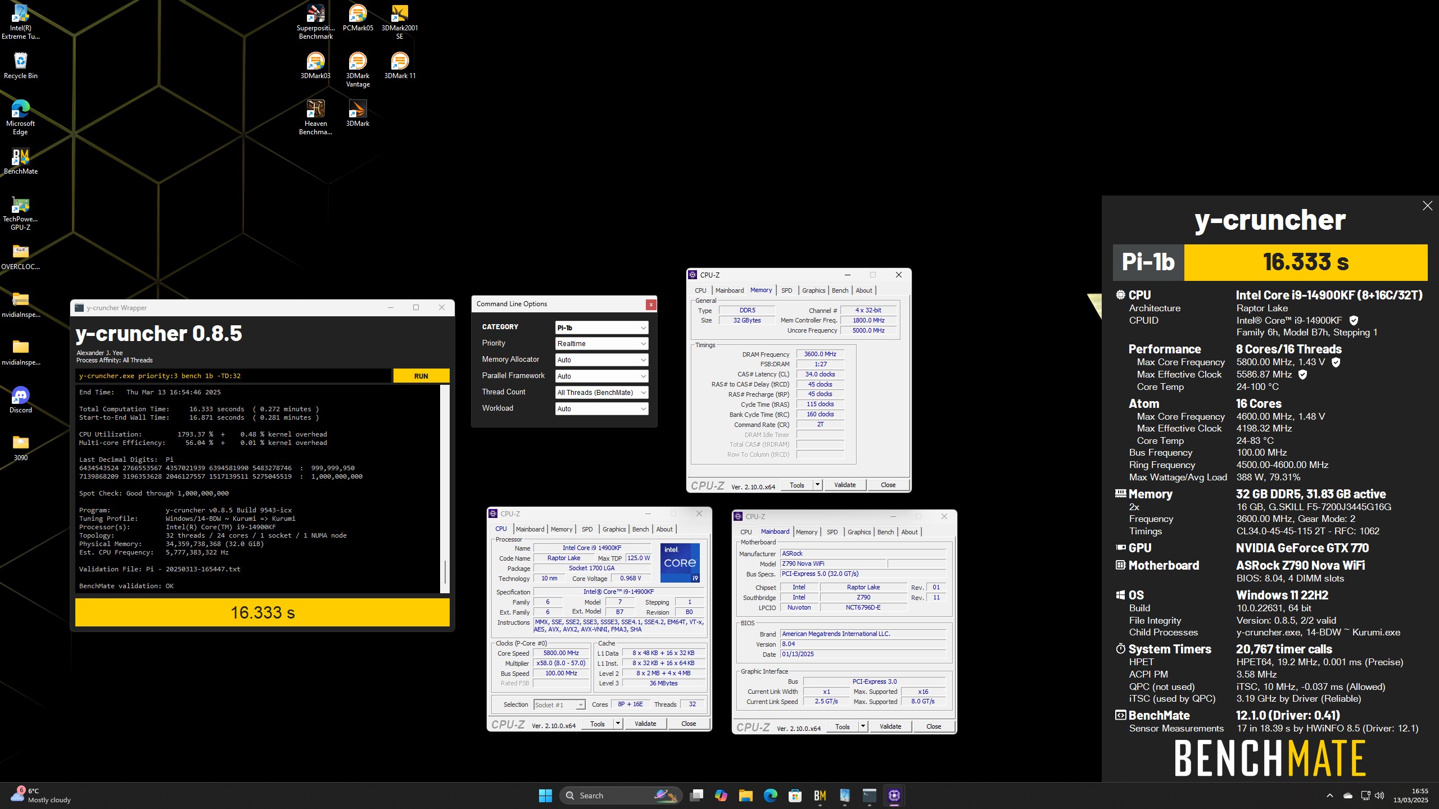Switch to Graphics tab in Memory CPU-Z window
This screenshot has height=809, width=1439.
(x=813, y=290)
